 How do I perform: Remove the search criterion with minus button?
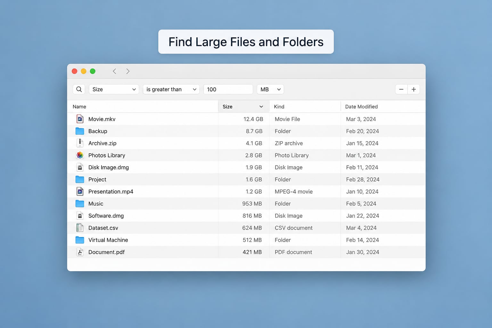tap(401, 89)
